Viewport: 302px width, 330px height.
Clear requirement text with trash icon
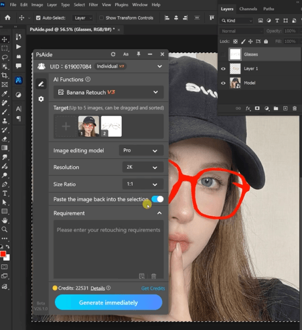(x=153, y=276)
